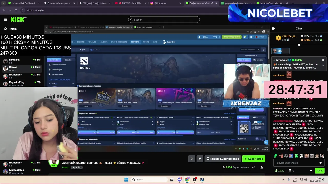Image resolution: width=328 pixels, height=184 pixels.
Task: Open the Dota 2 category link
Action: (x=66, y=167)
